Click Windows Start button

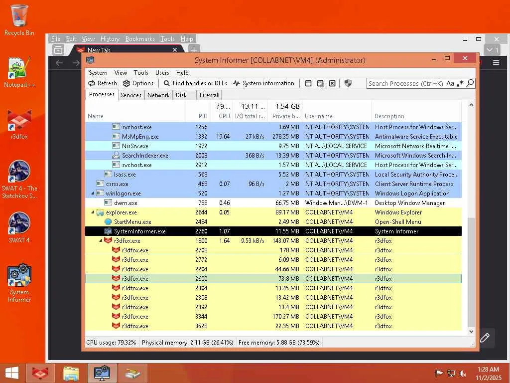pos(12,373)
